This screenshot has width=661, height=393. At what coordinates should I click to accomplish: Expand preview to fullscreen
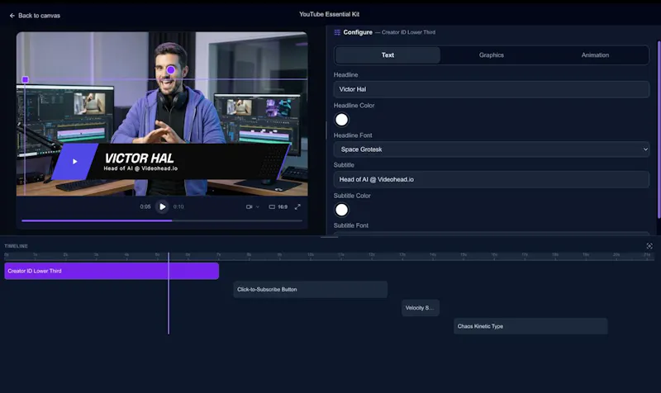[x=297, y=206]
